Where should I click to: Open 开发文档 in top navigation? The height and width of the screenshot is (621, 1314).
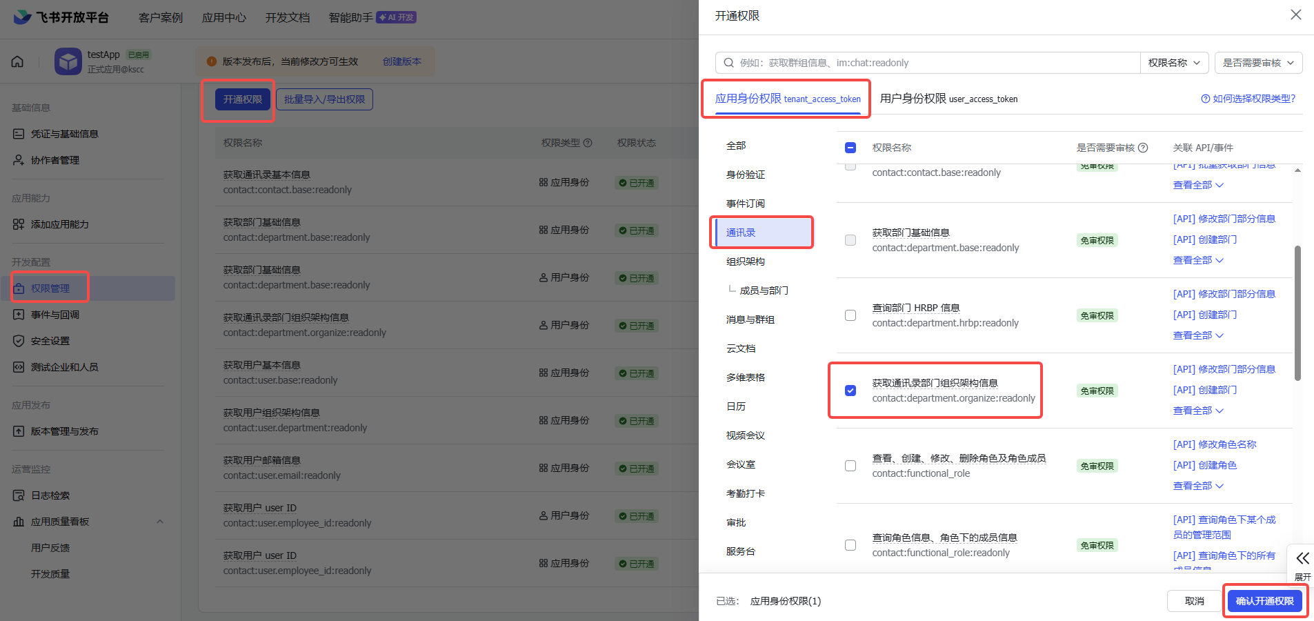[288, 17]
